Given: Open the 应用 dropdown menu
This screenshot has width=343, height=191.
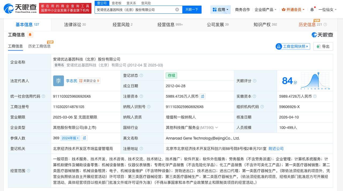Looking at the screenshot, I should tap(221, 10).
